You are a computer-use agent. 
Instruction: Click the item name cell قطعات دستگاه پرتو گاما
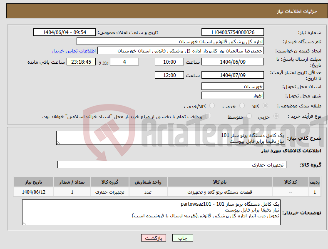[220, 192]
